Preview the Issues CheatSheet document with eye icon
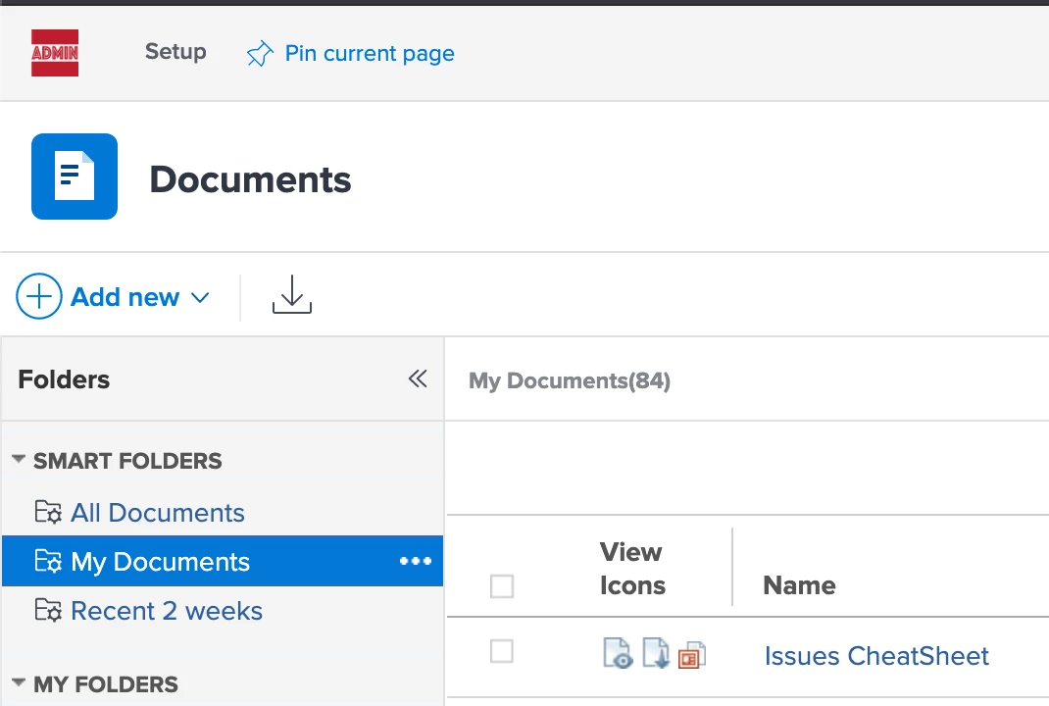The height and width of the screenshot is (706, 1049). tap(618, 654)
